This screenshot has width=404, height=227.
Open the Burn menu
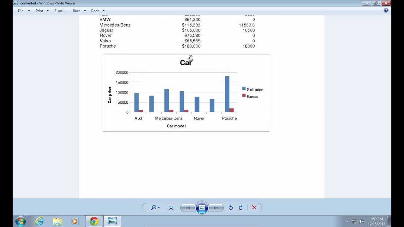77,11
